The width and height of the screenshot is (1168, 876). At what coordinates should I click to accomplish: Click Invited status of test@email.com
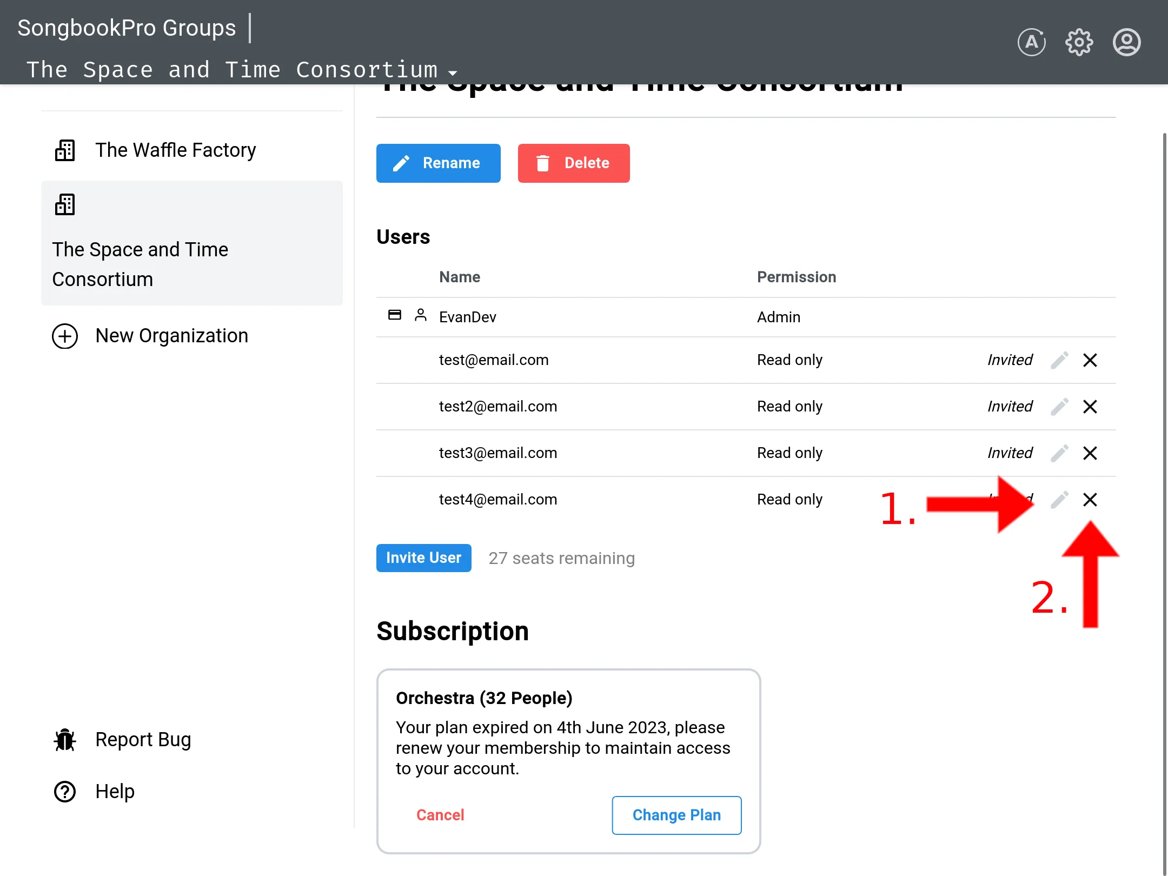[1010, 360]
